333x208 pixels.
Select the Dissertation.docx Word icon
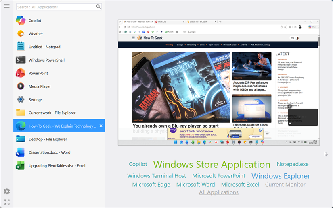coord(21,152)
